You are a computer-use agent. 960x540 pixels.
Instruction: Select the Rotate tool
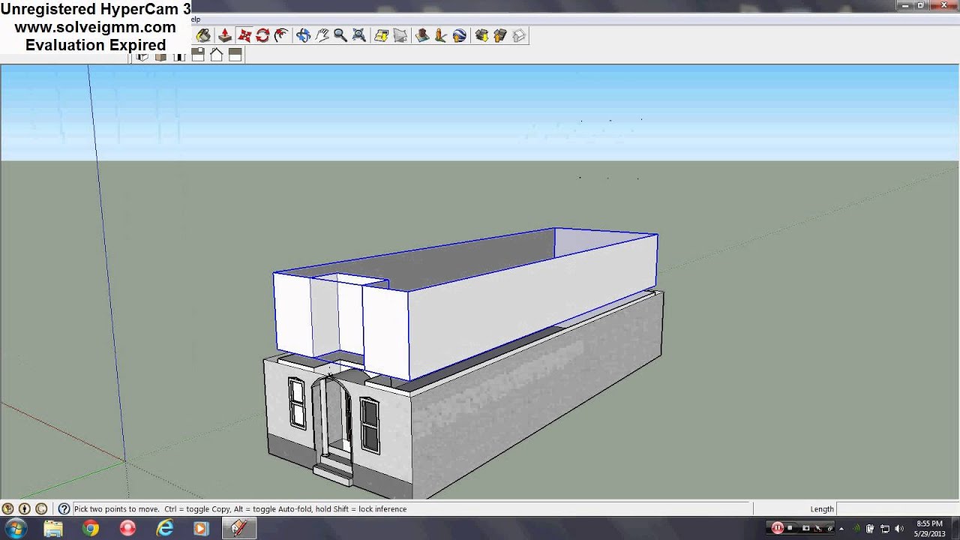click(x=262, y=35)
